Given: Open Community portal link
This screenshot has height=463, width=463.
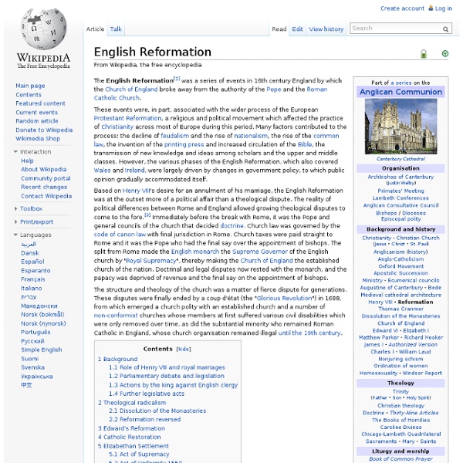Looking at the screenshot, I should [46, 178].
